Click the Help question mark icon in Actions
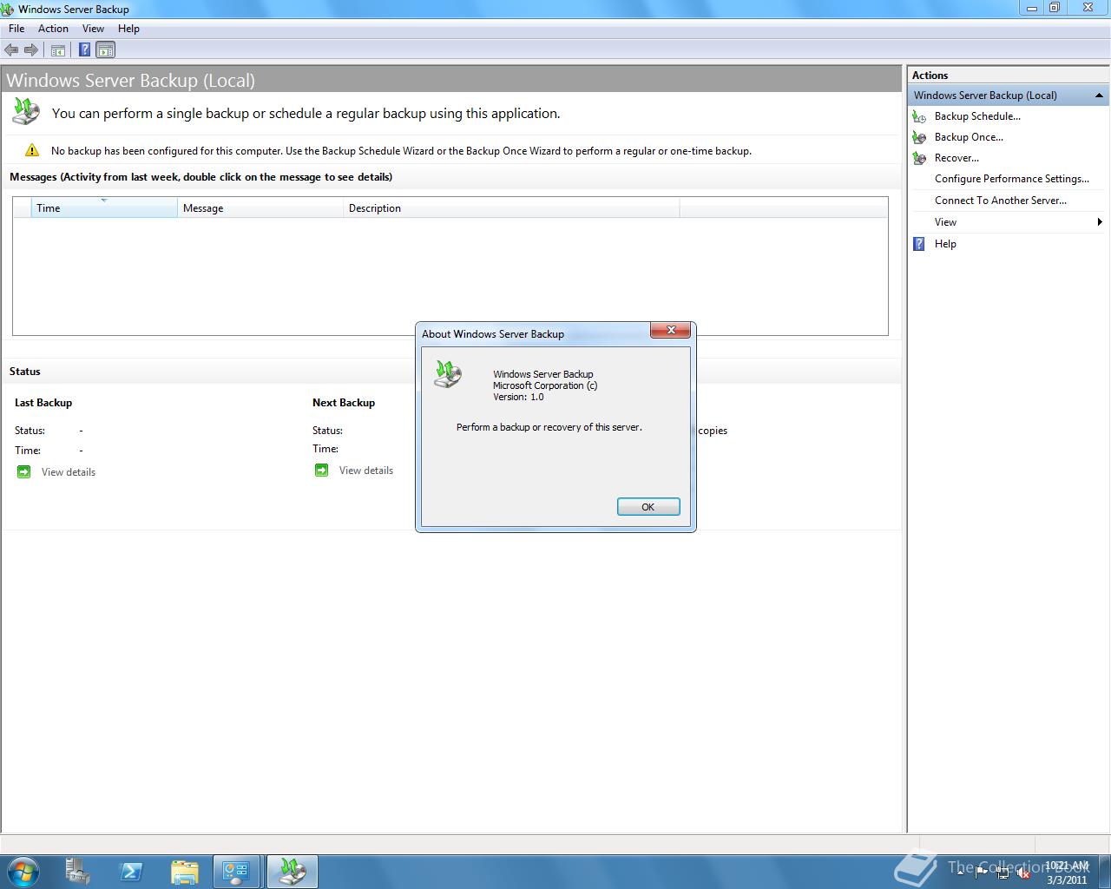Screen dimensions: 1111x889 coord(919,244)
